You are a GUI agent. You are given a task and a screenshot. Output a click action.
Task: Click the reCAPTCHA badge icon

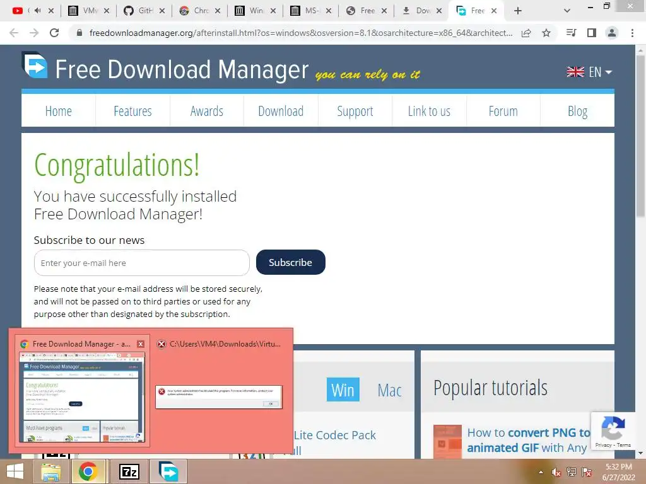613,428
